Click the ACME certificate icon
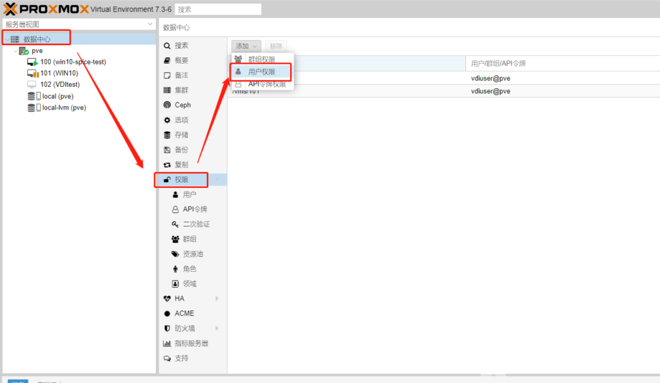 pos(167,313)
